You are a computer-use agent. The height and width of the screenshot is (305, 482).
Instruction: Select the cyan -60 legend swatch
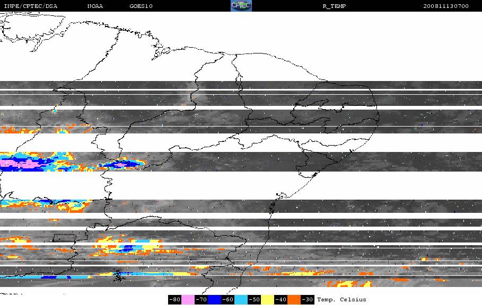point(241,300)
